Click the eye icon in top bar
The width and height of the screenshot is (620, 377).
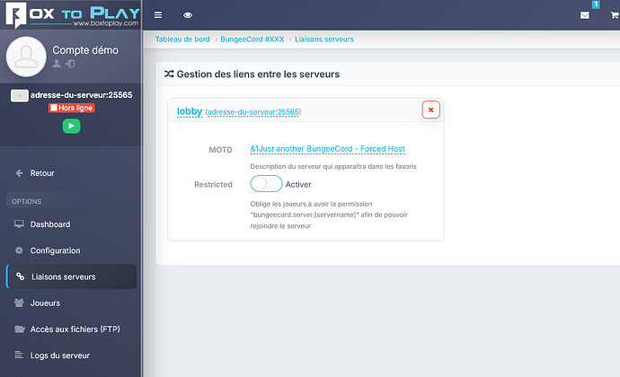(188, 15)
